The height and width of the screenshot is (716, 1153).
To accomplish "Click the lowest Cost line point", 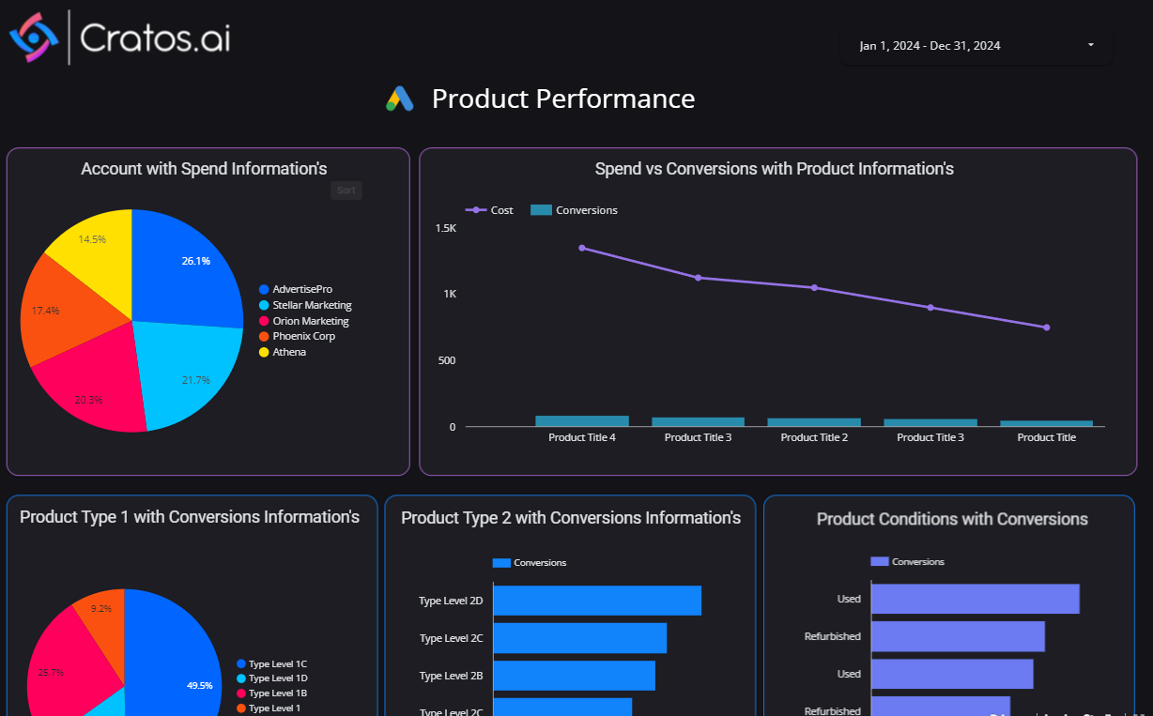I will [x=1047, y=328].
